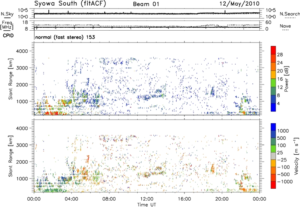Image resolution: width=300 pixels, height=207 pixels.
Task: Click the "2000" tick on the velocity panel
Action: tap(22, 162)
